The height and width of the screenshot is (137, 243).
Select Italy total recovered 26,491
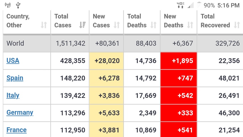[x=229, y=96]
